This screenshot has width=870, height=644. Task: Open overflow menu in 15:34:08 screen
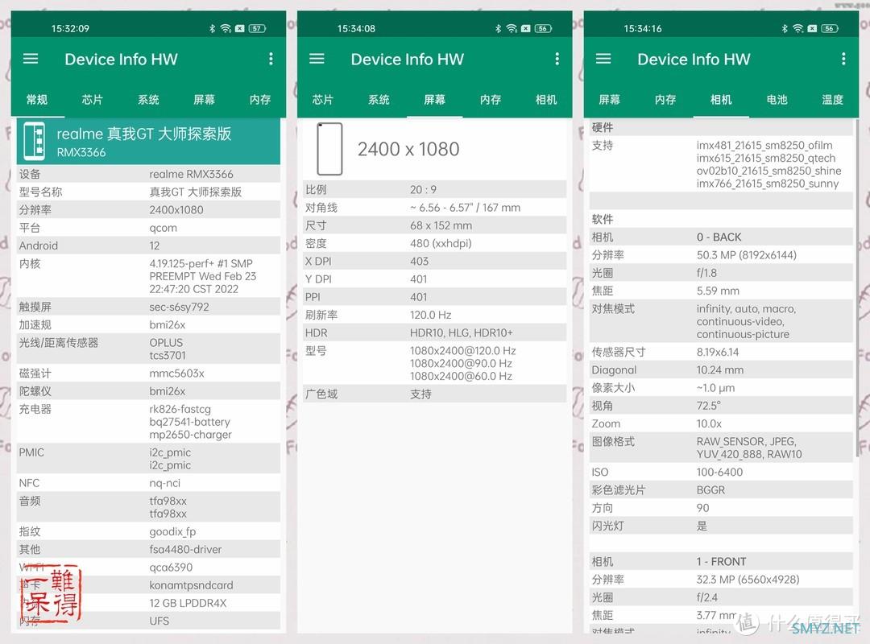(557, 59)
